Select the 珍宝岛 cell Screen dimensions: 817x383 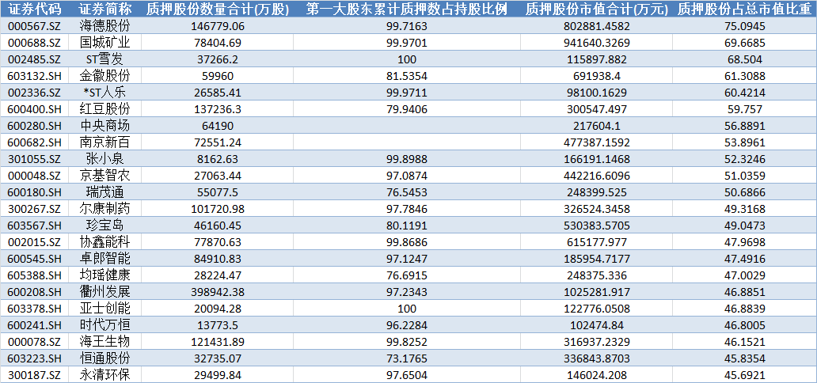tap(104, 226)
